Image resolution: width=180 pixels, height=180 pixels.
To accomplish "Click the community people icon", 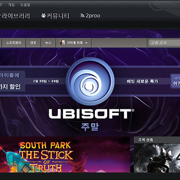I will (x=43, y=16).
